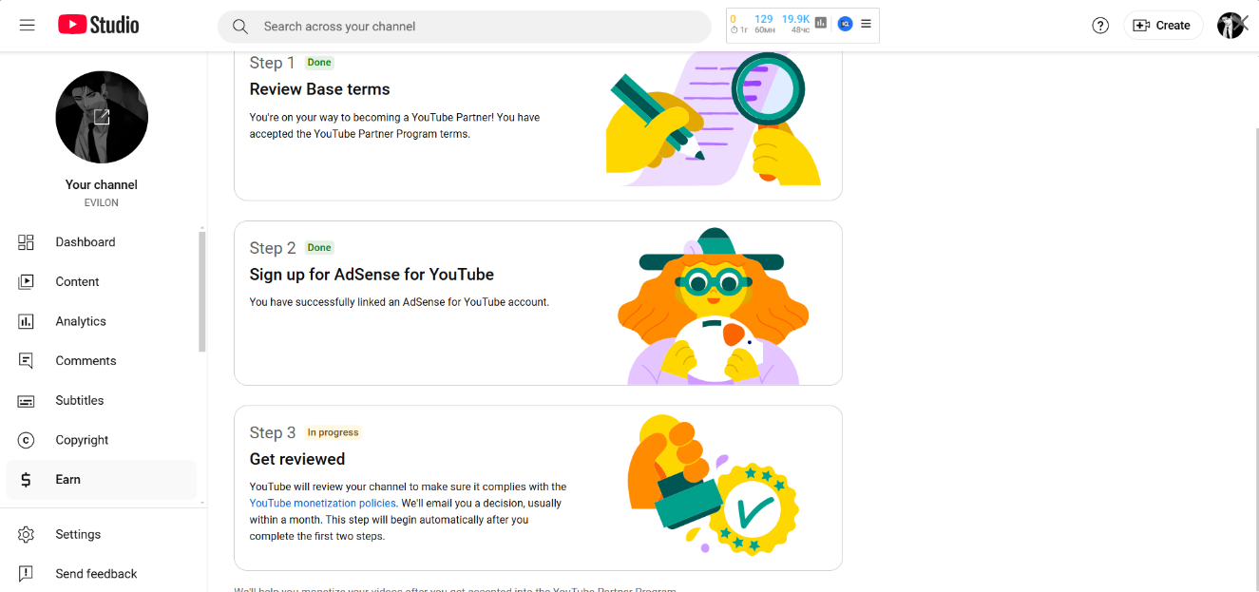The height and width of the screenshot is (592, 1259).
Task: Click the Analytics chart icon
Action: point(27,321)
